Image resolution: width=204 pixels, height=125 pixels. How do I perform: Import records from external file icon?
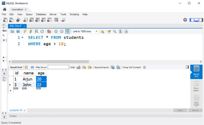click(118, 67)
